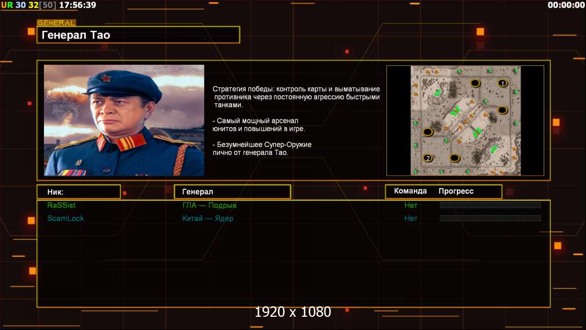586x330 pixels.
Task: Click the 'Ник:' column header
Action: 79,192
